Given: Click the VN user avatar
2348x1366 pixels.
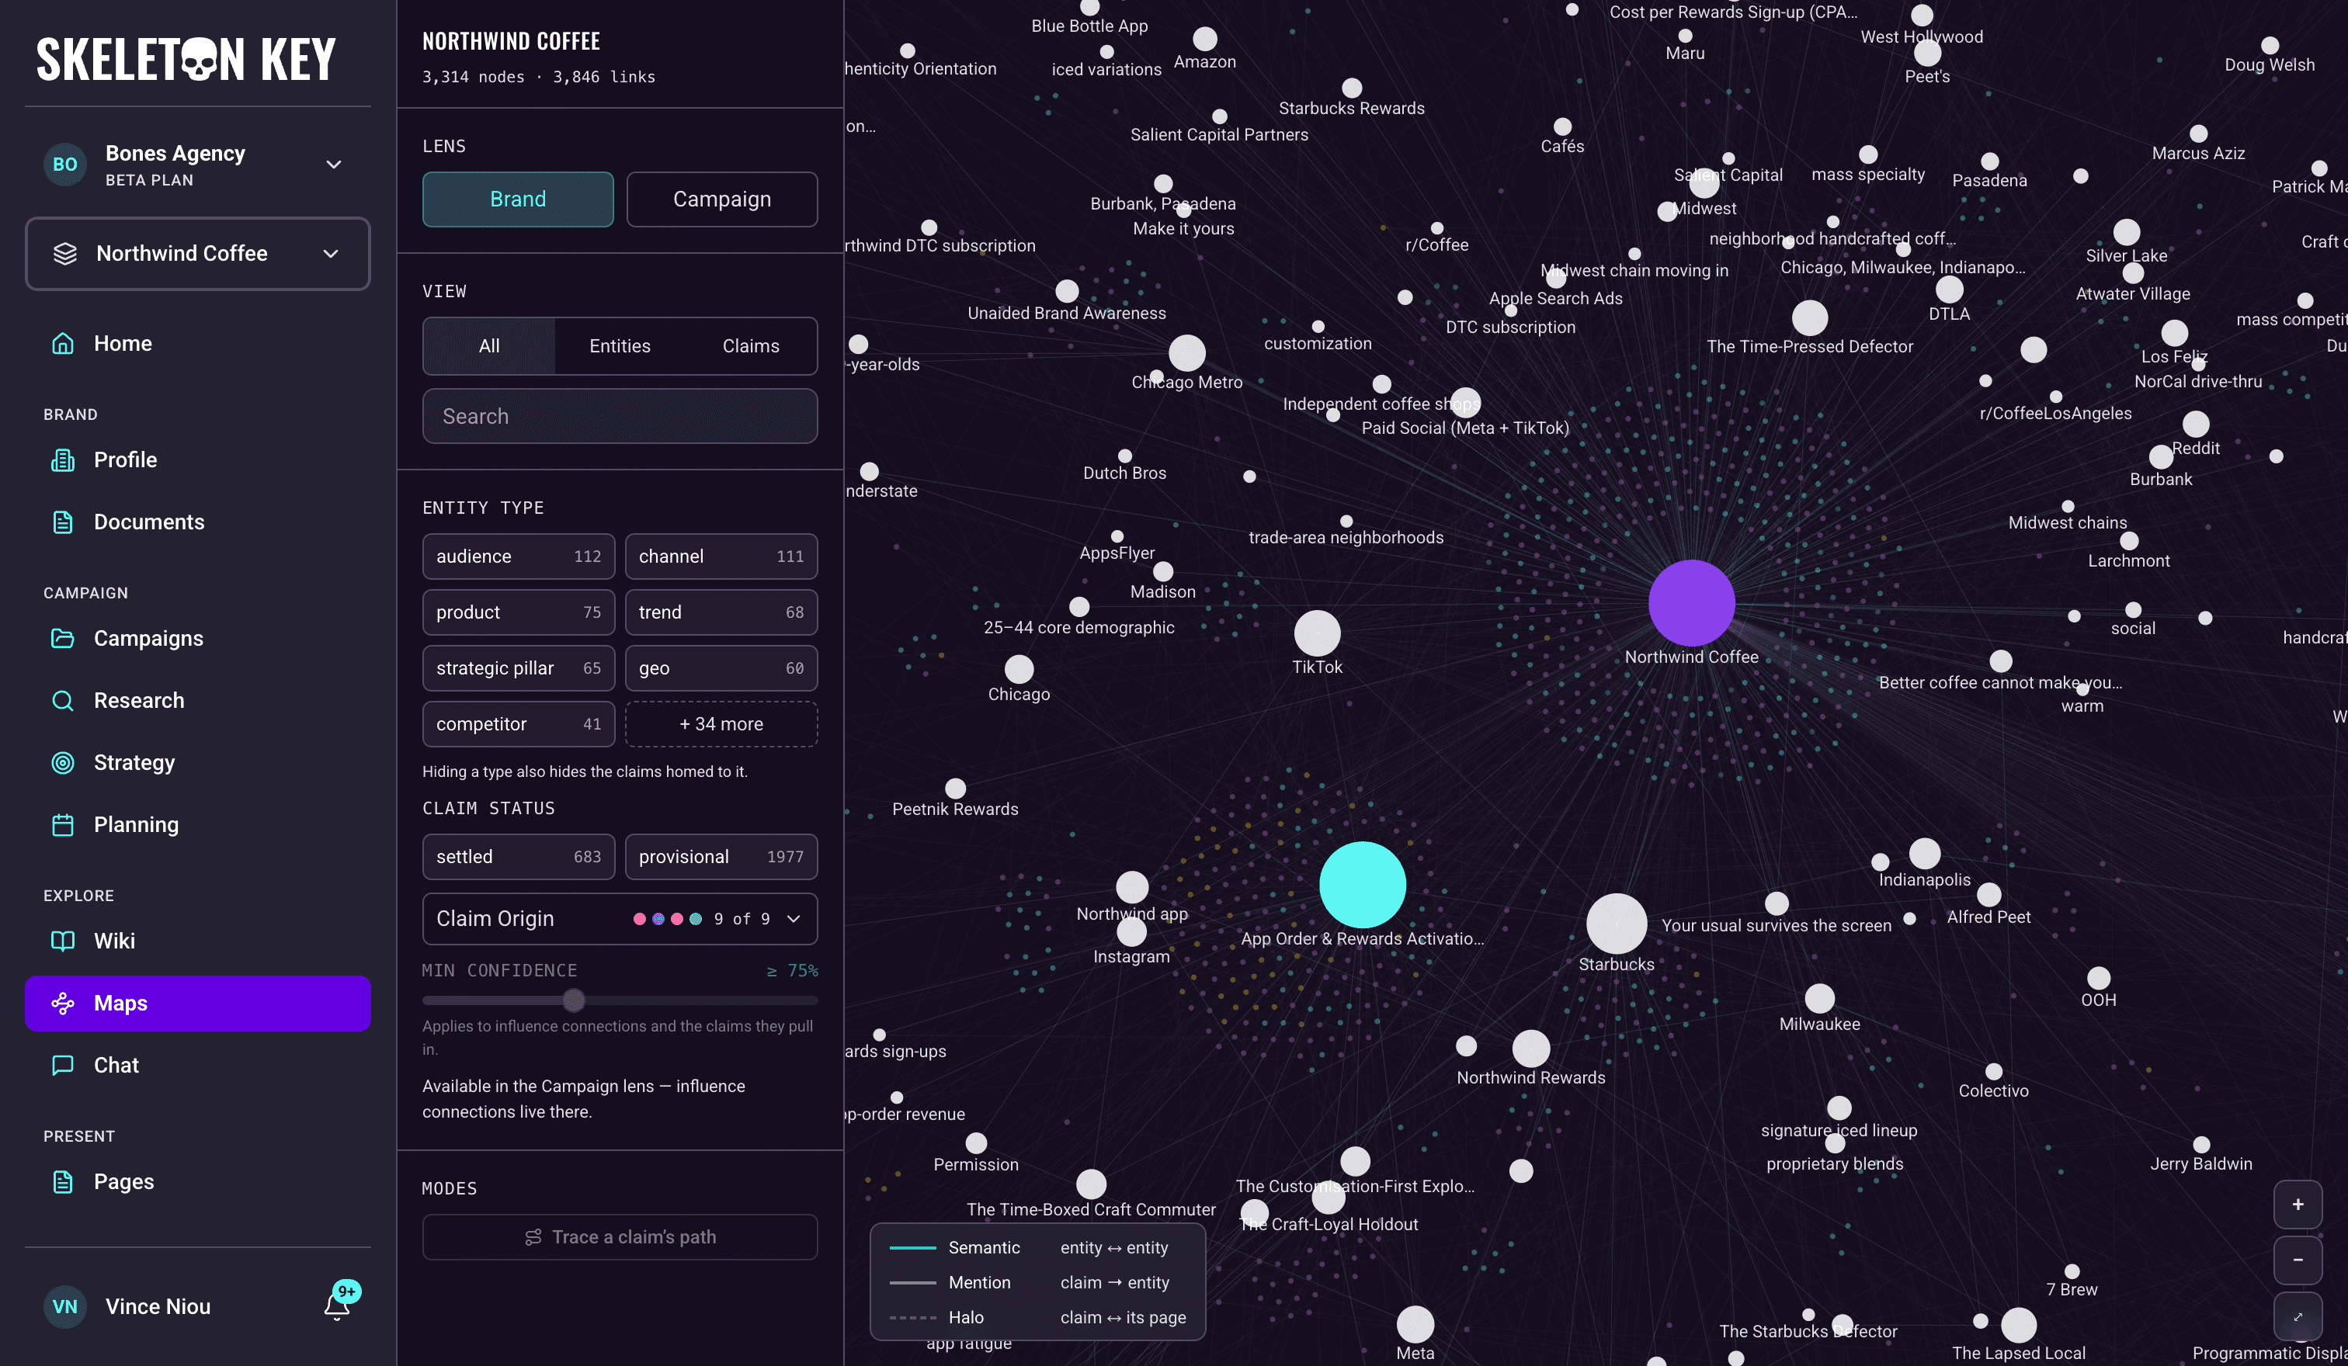Looking at the screenshot, I should tap(65, 1306).
